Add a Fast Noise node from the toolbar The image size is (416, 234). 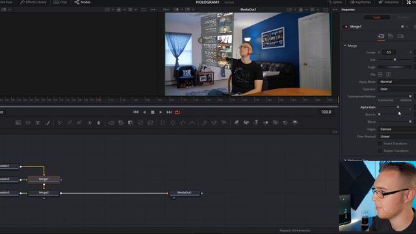tap(28, 123)
